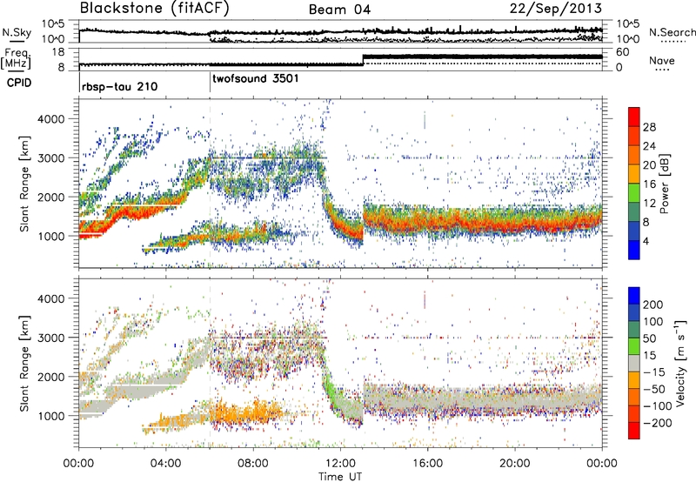The width and height of the screenshot is (696, 482).
Task: Click the '4' label on Power color bar
Action: coord(646,241)
